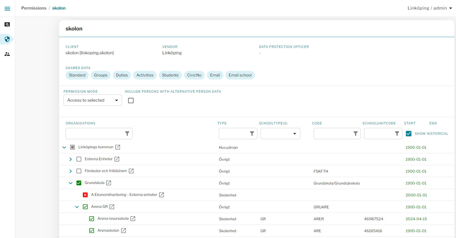Click filter icon in Code field
Image resolution: width=456 pixels, height=238 pixels.
tap(356, 134)
